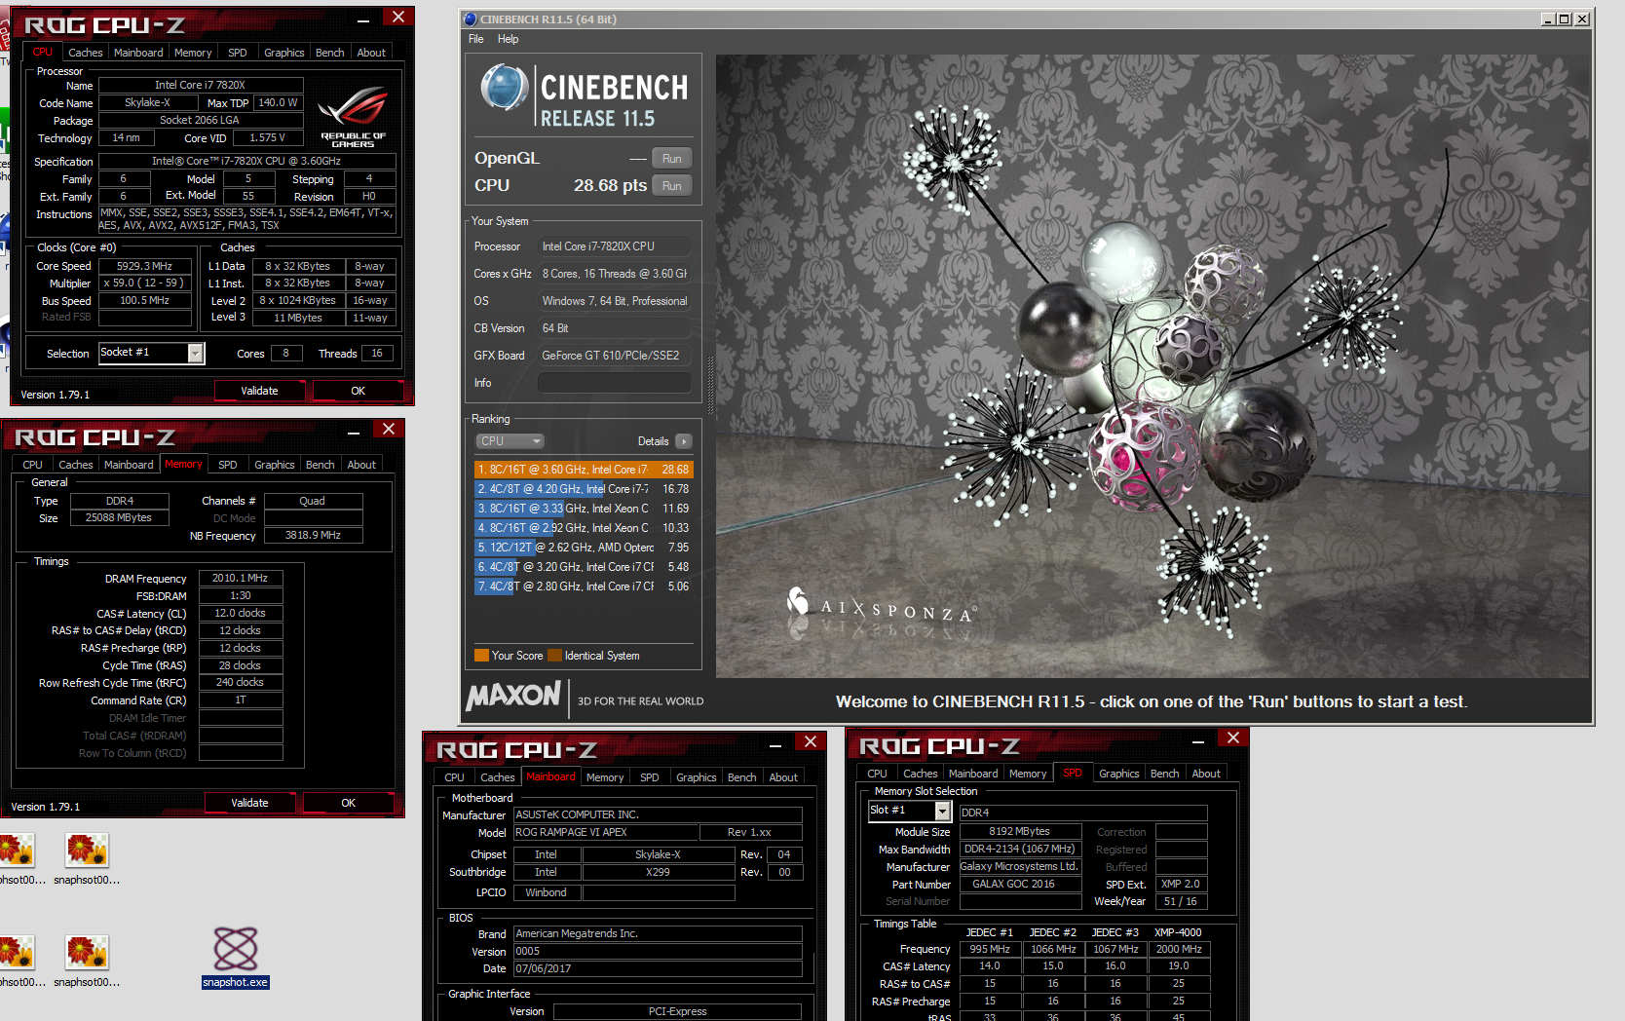Select ranking entry 7 at 2.80 GHz
Screen dimensions: 1625x1021
584,586
